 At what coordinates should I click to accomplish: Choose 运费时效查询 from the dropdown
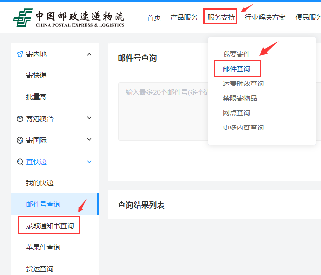coord(243,84)
